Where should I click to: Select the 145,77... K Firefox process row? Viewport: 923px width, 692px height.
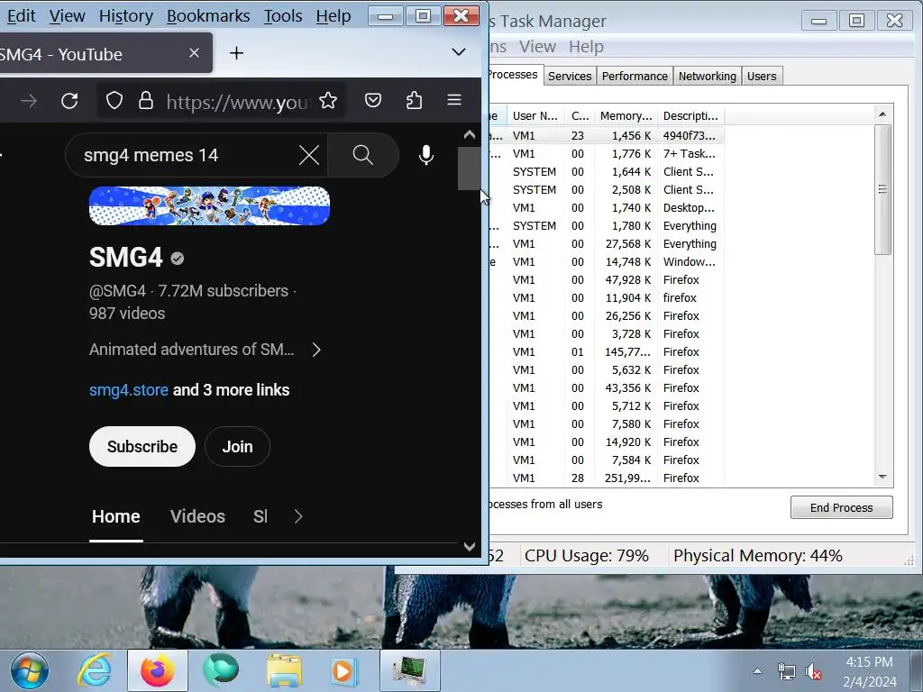coord(607,352)
